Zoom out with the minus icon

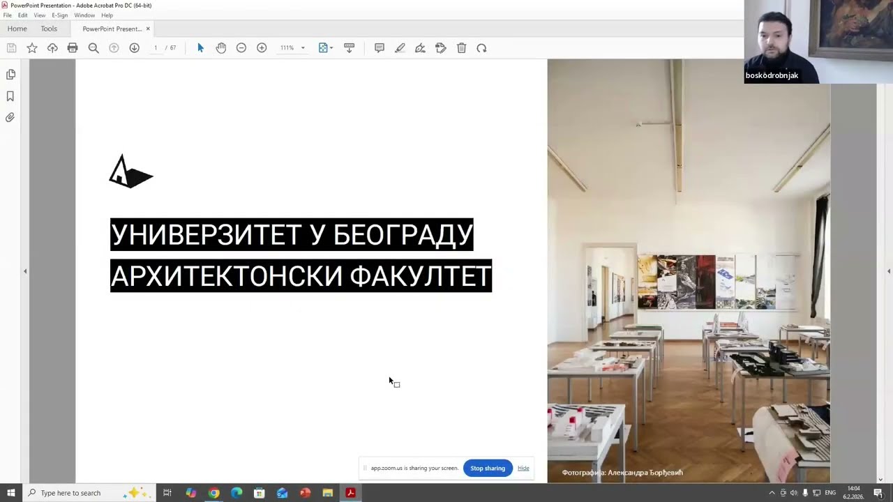[241, 48]
